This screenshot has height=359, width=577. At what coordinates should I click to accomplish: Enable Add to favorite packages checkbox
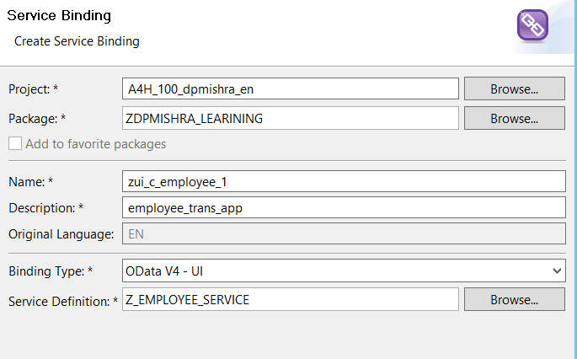tap(15, 143)
